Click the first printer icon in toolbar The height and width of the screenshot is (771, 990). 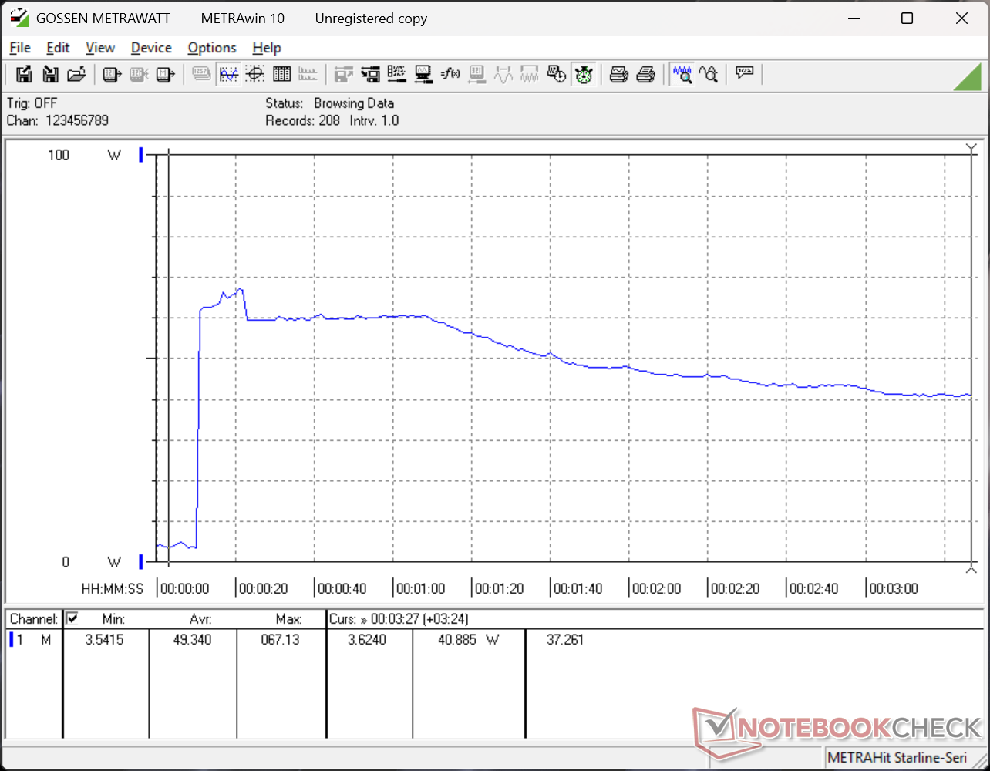pos(619,75)
